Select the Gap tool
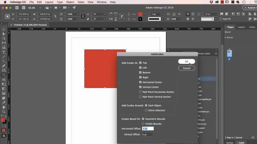Viewport: 257px width, 144px height. [x=4, y=43]
